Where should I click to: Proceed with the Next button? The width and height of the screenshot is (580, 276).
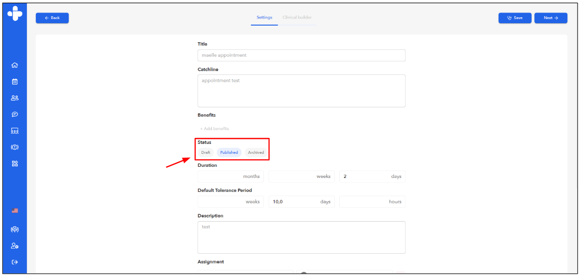pyautogui.click(x=551, y=18)
